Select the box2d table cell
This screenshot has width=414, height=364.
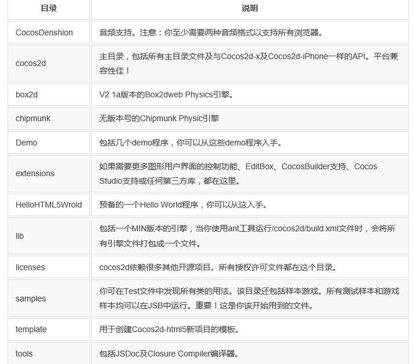click(x=49, y=94)
